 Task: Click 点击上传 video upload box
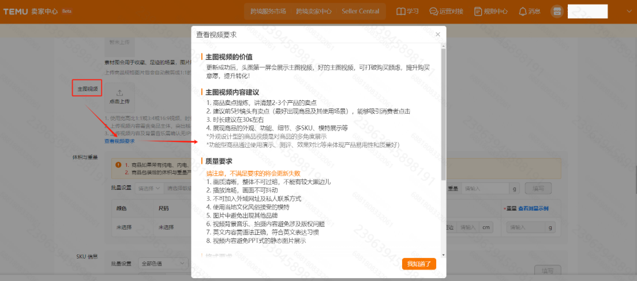[x=119, y=98]
